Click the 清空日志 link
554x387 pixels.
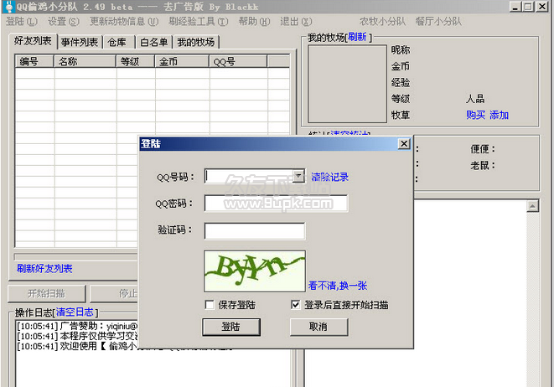tap(75, 312)
